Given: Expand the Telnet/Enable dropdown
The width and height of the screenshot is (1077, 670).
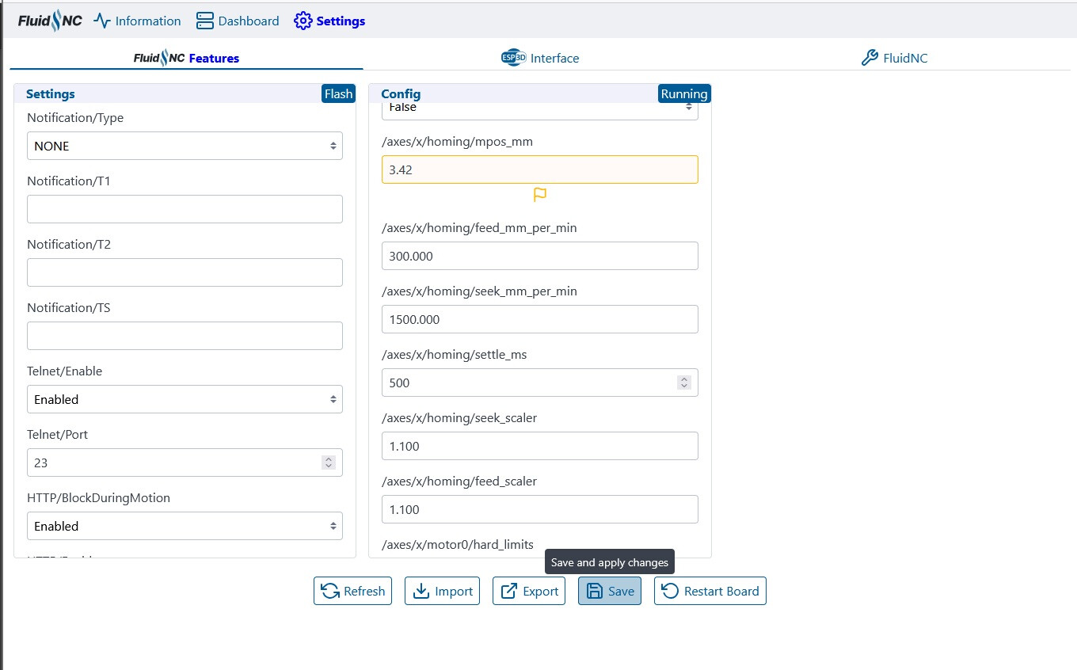Looking at the screenshot, I should (185, 399).
